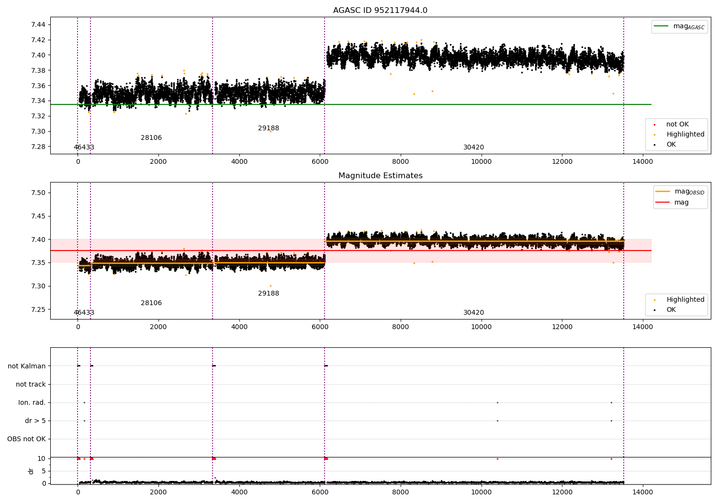Click obsid label 28106 in top plot
The width and height of the screenshot is (718, 503).
tap(151, 138)
